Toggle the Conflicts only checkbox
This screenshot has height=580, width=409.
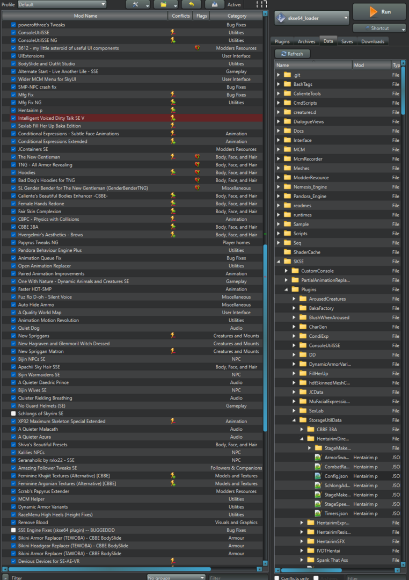(x=276, y=578)
